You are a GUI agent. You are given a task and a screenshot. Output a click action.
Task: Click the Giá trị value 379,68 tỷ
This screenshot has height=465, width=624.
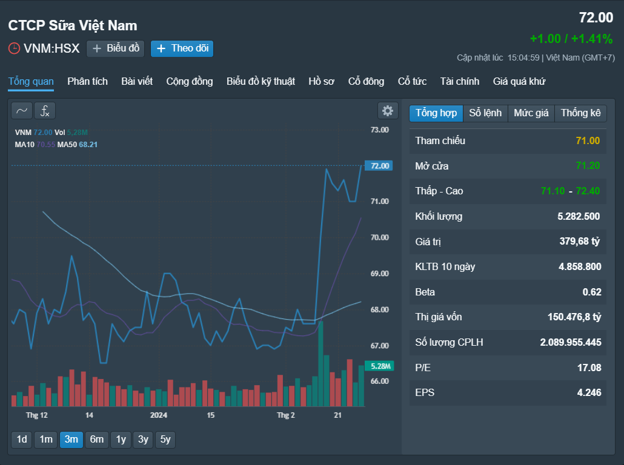click(579, 242)
